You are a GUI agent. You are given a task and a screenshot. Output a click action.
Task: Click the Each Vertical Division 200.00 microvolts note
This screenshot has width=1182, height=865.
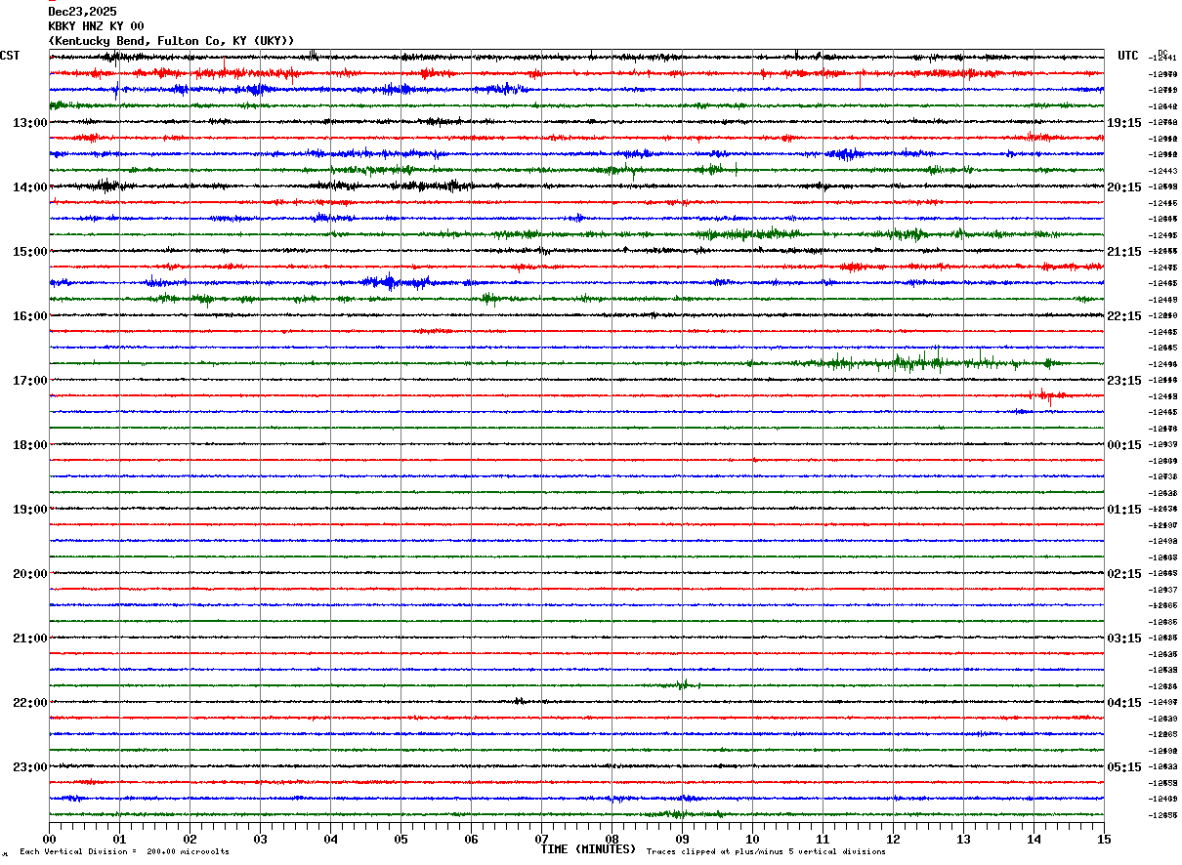tap(124, 852)
